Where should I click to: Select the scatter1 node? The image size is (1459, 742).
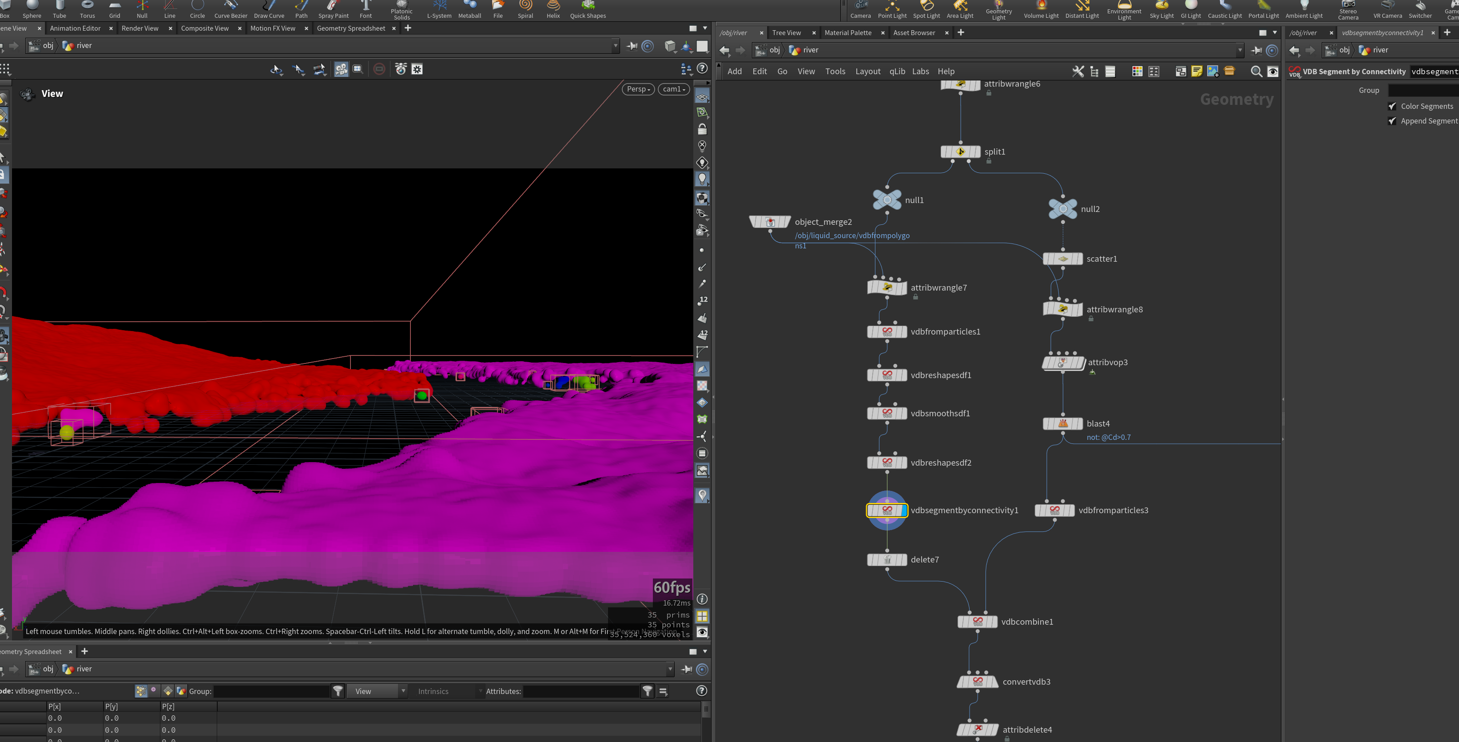(x=1062, y=259)
